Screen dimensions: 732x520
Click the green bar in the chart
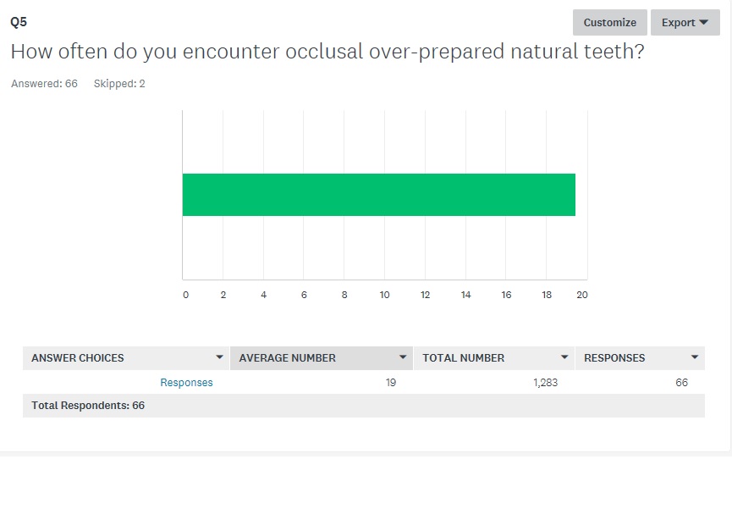point(378,195)
